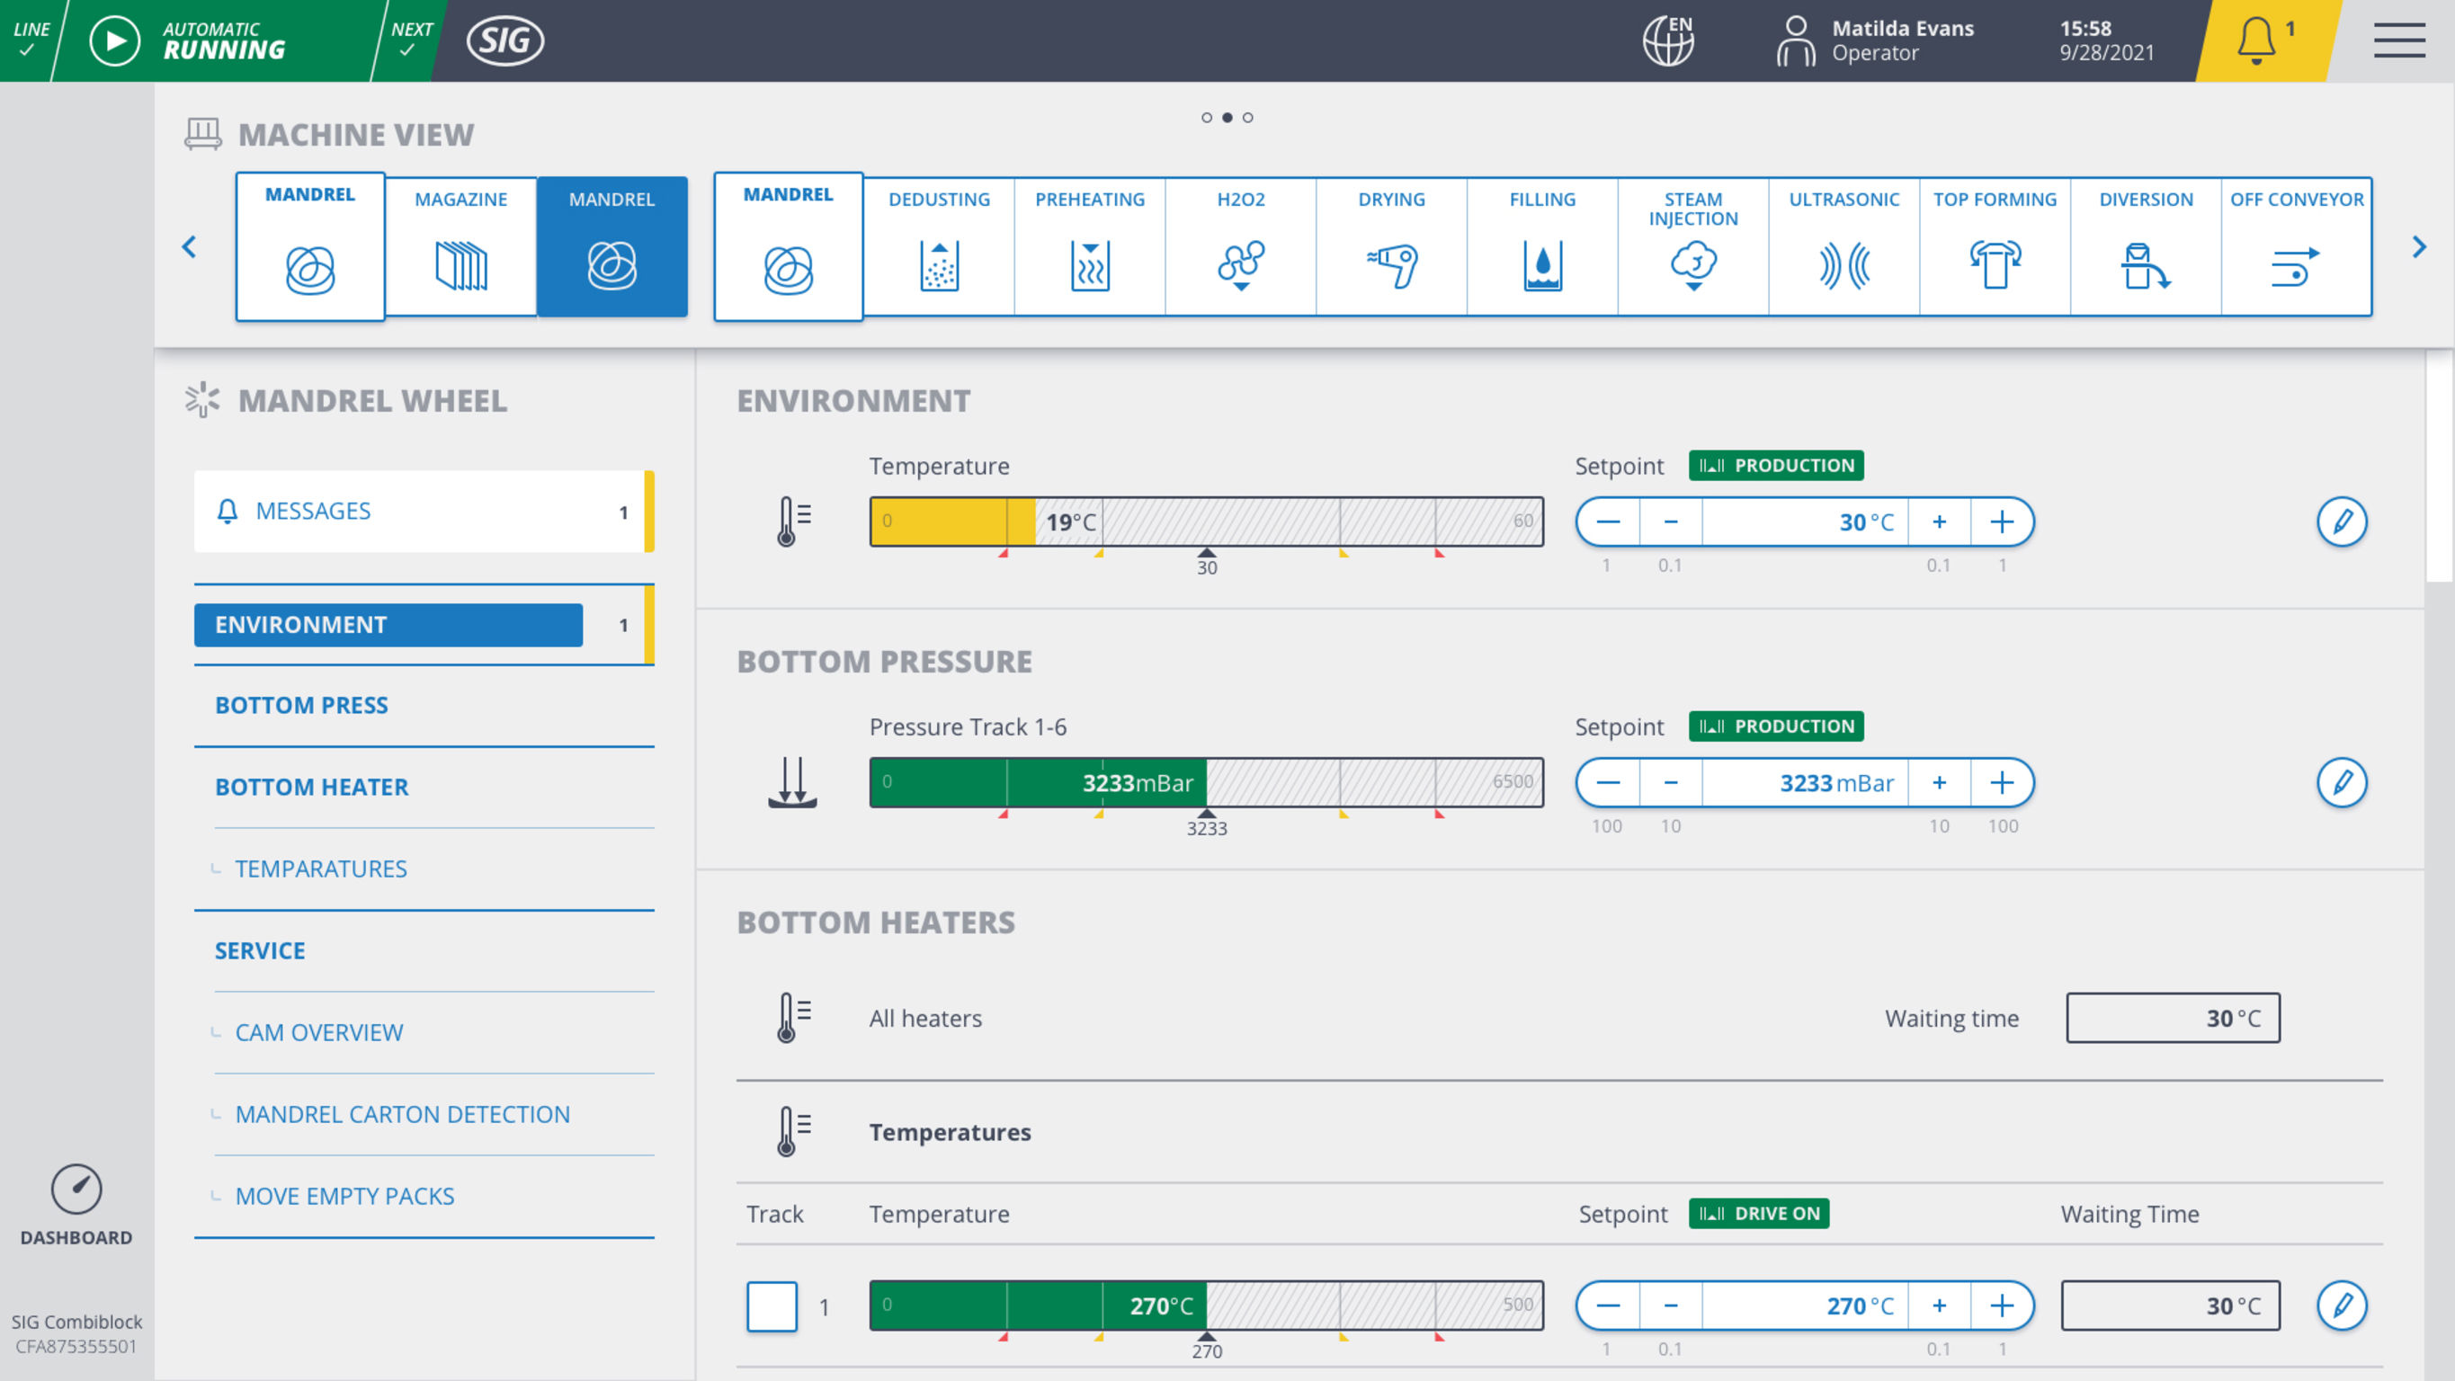
Task: Expand machine stations using right chevron
Action: (x=2418, y=245)
